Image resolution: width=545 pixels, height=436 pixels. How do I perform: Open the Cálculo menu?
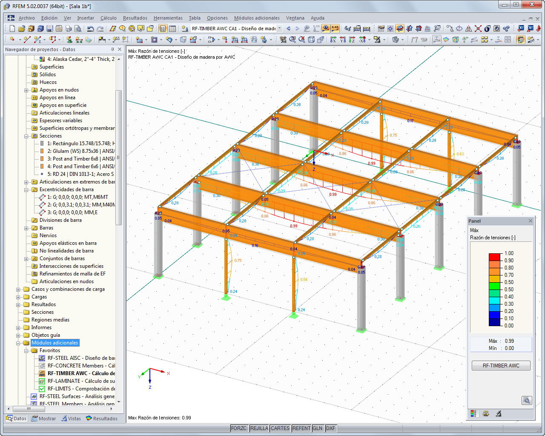(108, 18)
